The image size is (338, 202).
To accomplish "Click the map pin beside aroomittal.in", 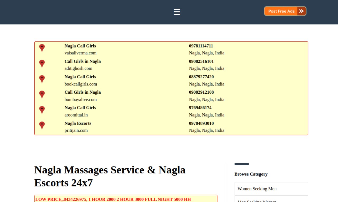I will pyautogui.click(x=42, y=110).
